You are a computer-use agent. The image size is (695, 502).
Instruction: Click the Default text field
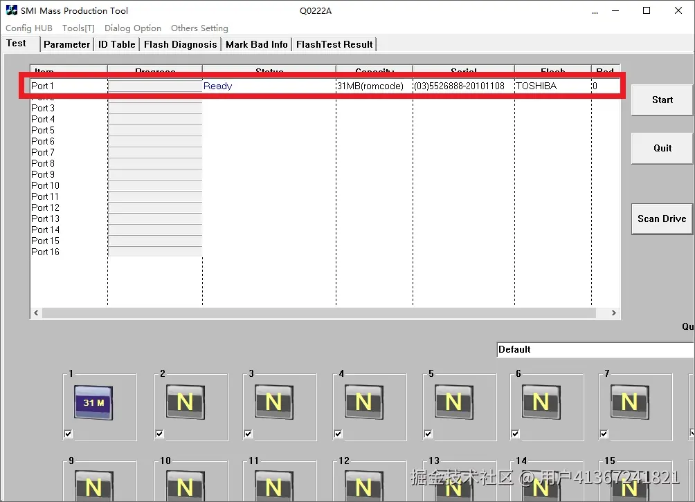(x=596, y=349)
